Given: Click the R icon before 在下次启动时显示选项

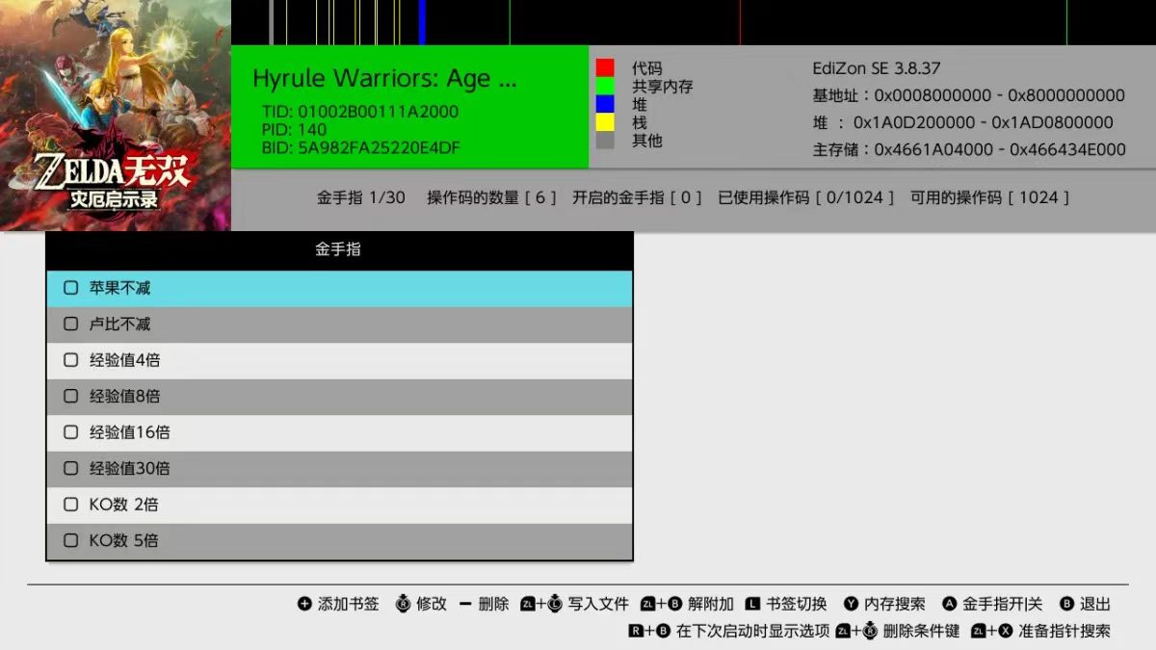Looking at the screenshot, I should click(x=636, y=631).
